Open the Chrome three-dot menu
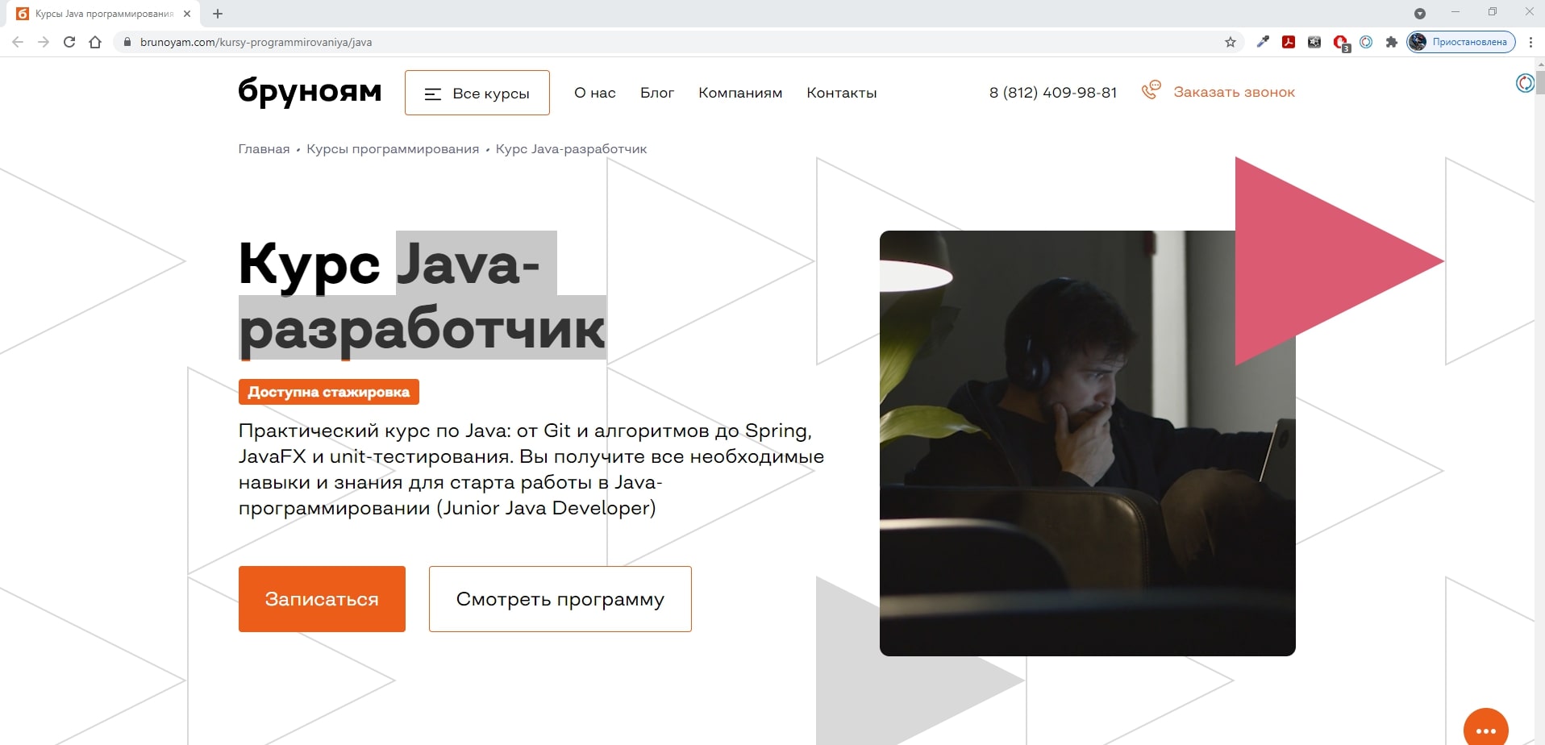The height and width of the screenshot is (745, 1545). pyautogui.click(x=1530, y=42)
